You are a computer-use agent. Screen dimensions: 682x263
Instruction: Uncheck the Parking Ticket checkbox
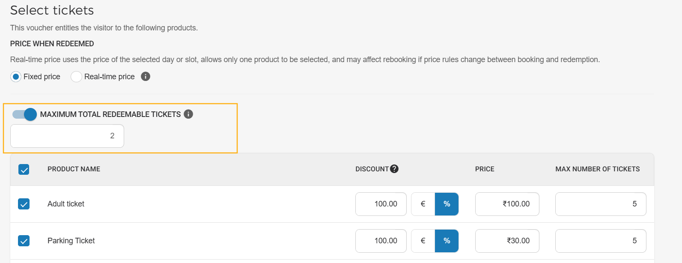[24, 241]
